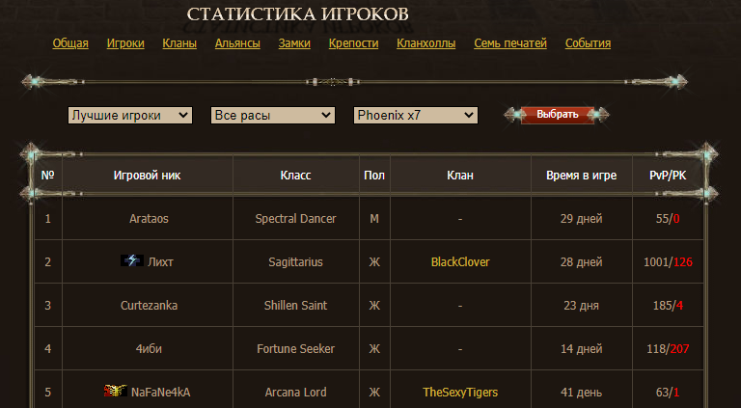Click the Sagittarius class cell

coord(296,262)
